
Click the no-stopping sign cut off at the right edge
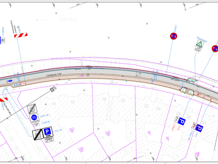point(215,49)
